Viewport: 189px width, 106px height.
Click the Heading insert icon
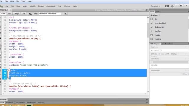point(151,39)
